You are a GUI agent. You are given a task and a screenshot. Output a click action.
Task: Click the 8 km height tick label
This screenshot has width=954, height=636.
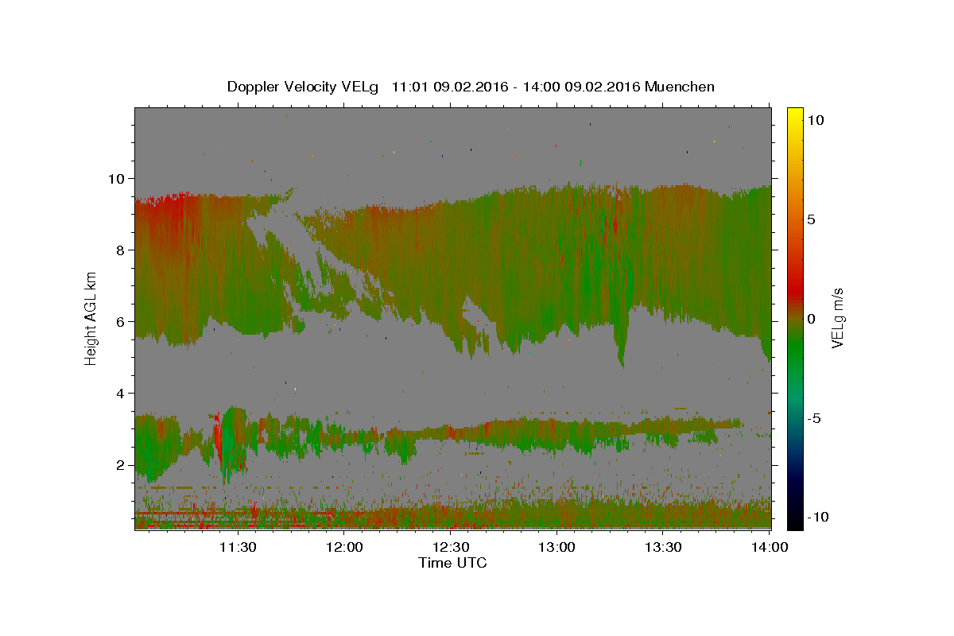pos(122,250)
